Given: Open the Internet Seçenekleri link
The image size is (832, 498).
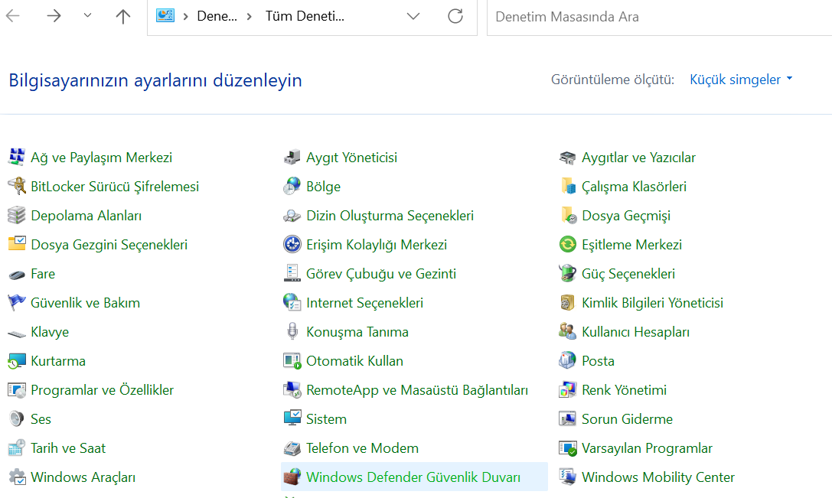Looking at the screenshot, I should [x=364, y=303].
